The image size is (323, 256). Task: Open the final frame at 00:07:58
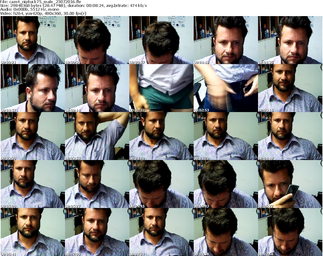pyautogui.click(x=290, y=232)
